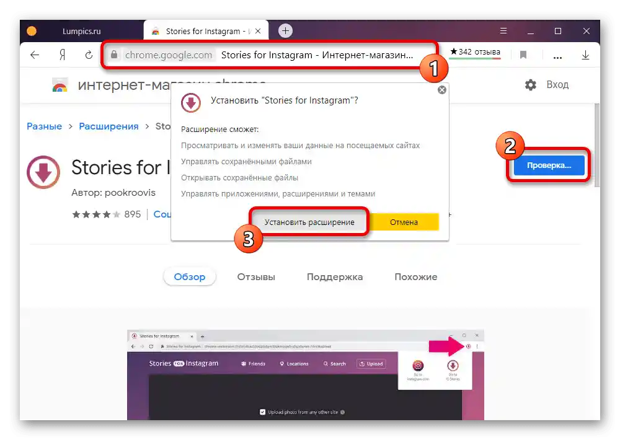Click the blue Проверка... button

click(549, 165)
